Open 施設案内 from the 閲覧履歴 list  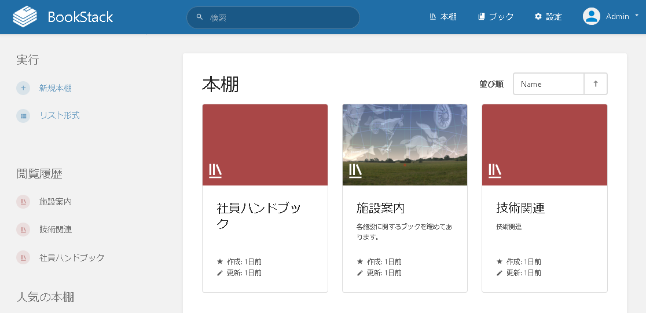(56, 202)
